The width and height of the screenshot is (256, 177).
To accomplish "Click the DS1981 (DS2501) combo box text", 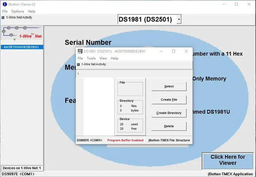I will point(145,19).
